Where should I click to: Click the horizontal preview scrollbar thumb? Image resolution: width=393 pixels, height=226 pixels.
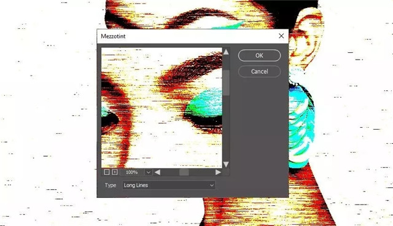point(184,172)
